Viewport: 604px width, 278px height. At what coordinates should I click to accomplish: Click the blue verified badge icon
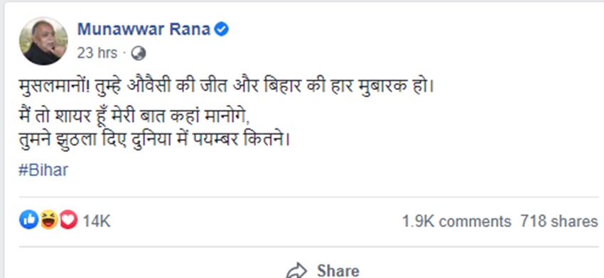coord(222,30)
